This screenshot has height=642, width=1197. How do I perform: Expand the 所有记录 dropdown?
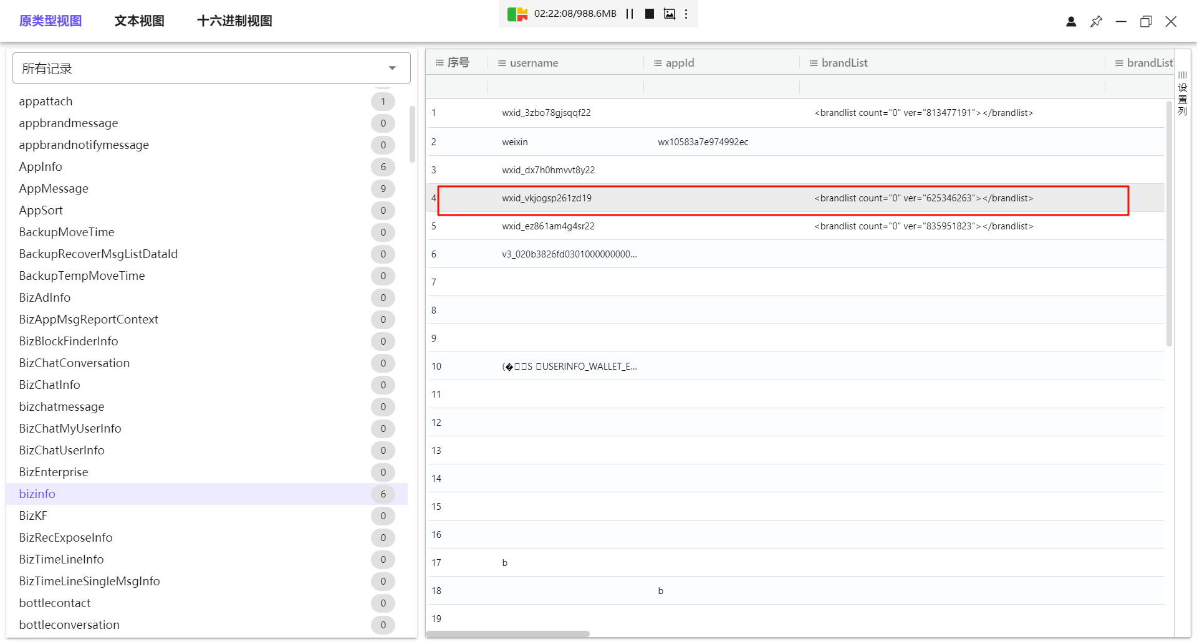click(392, 68)
